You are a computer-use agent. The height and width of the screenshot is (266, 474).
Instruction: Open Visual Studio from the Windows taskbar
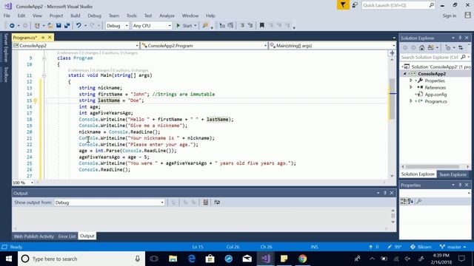[265, 259]
